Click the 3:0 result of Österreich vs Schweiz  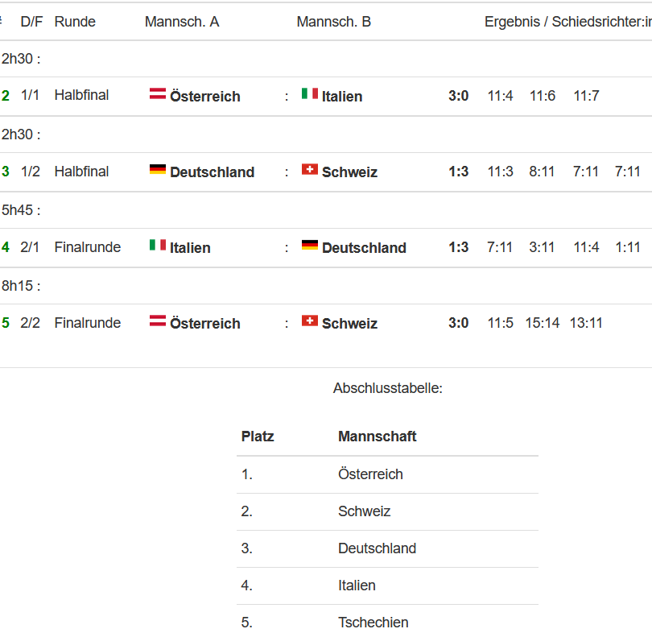(x=458, y=323)
